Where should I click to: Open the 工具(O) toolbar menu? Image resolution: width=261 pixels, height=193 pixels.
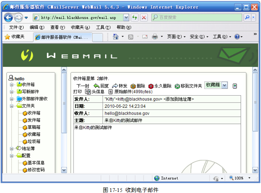coord(222,37)
